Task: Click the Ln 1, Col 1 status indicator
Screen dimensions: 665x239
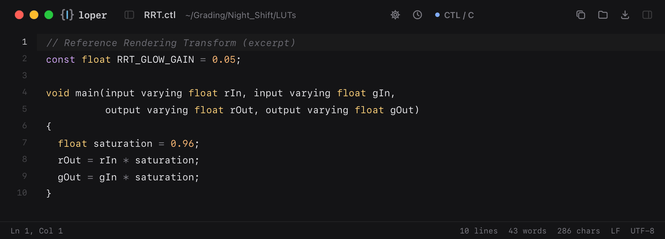Action: 37,231
